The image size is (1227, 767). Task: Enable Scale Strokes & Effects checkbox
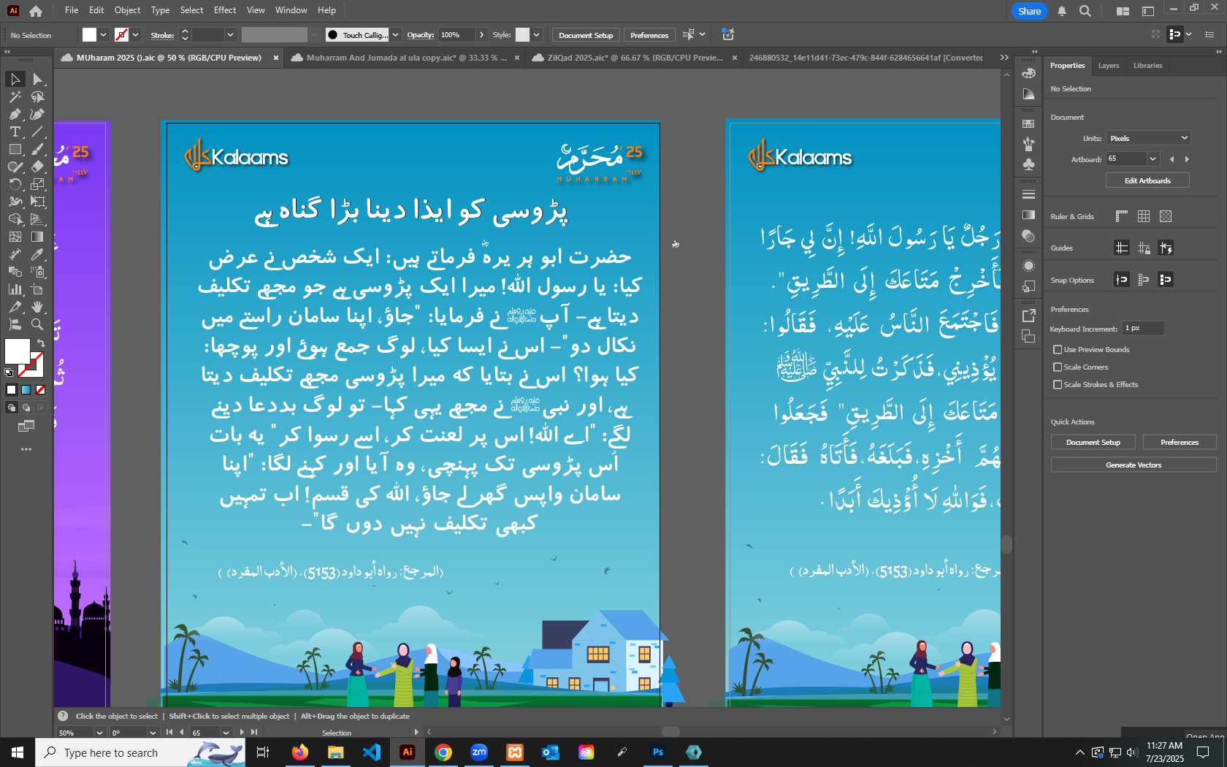point(1058,385)
